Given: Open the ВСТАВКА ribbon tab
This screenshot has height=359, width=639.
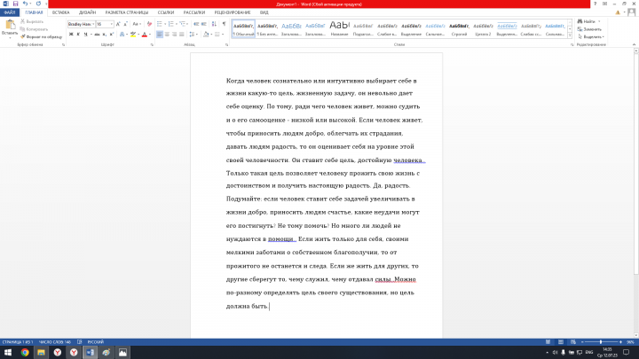Looking at the screenshot, I should point(61,12).
